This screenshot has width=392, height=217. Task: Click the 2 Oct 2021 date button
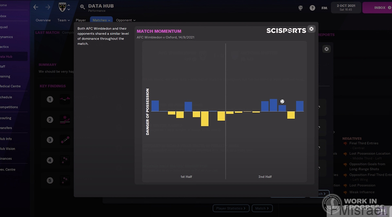(x=346, y=8)
